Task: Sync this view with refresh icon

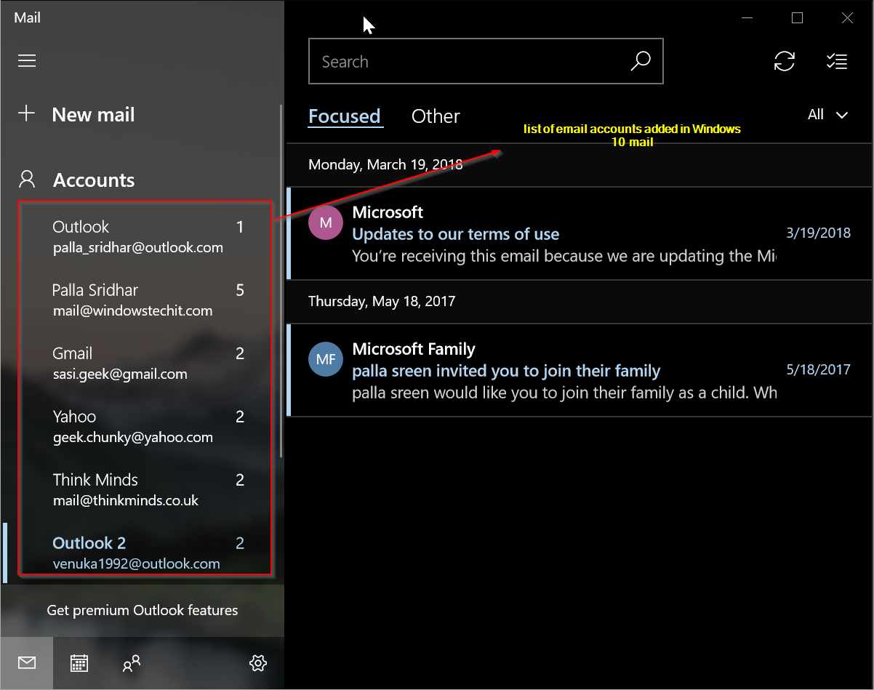Action: pyautogui.click(x=784, y=62)
